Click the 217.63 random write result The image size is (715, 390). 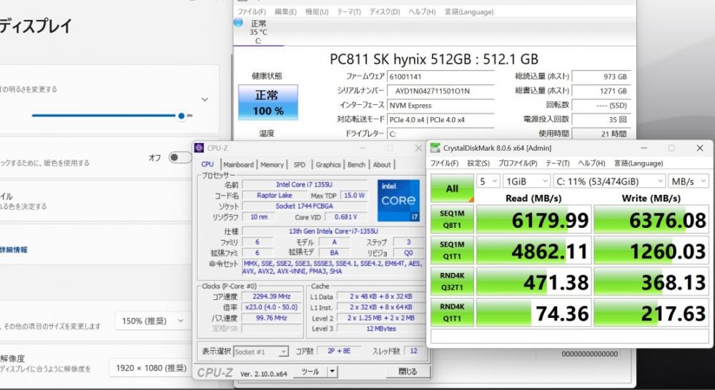[652, 313]
